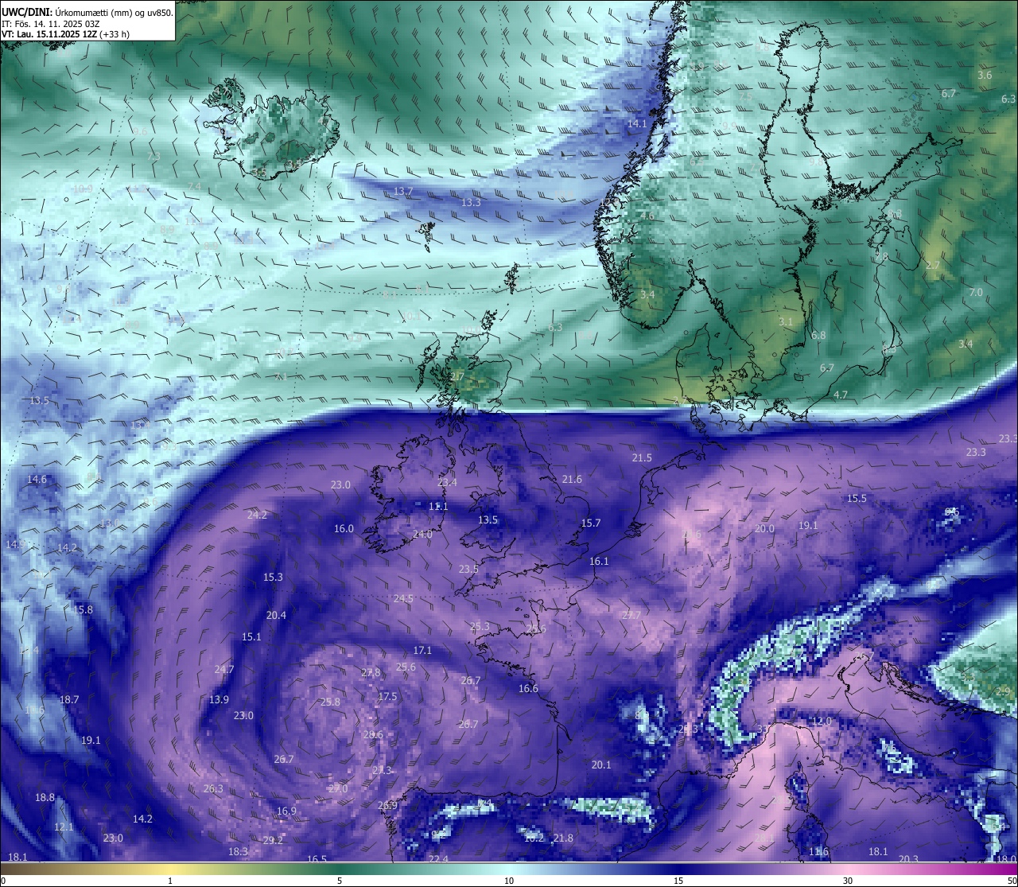Click the 24.5 value southwest of Cornwall
Viewport: 1018px width, 887px height.
403,599
